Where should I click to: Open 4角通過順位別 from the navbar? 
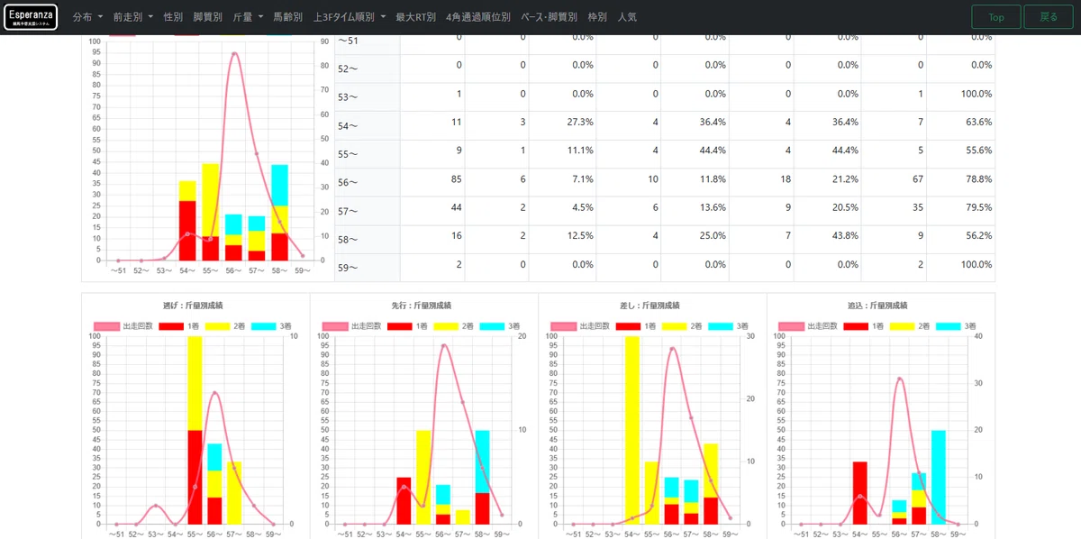click(x=478, y=17)
